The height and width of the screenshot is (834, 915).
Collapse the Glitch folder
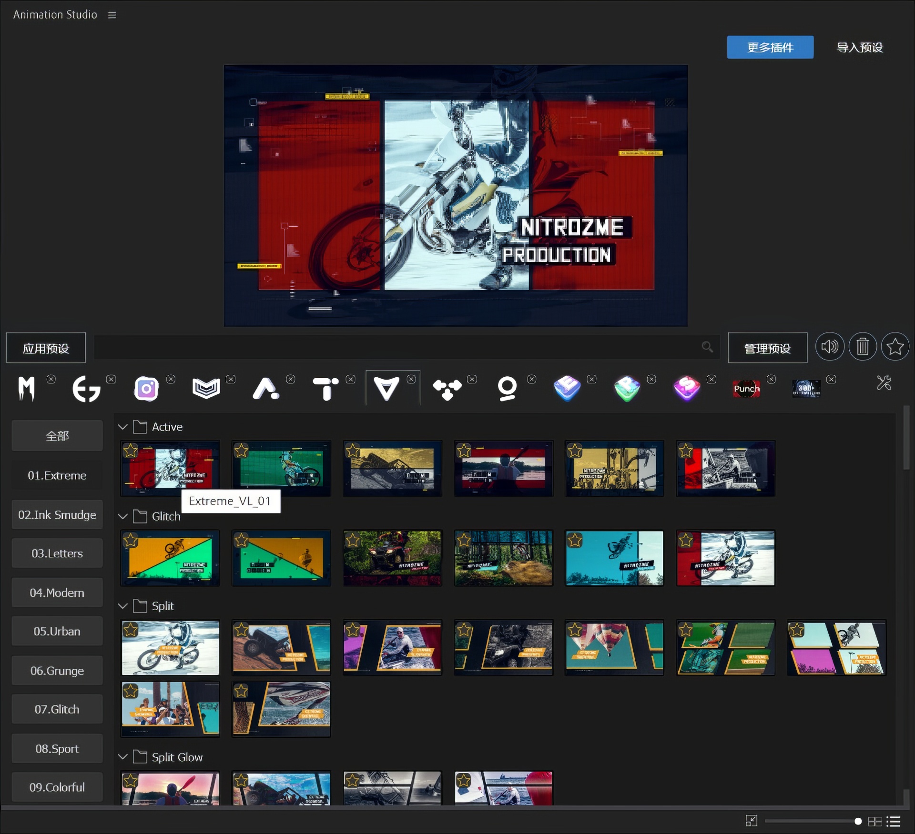tap(122, 516)
